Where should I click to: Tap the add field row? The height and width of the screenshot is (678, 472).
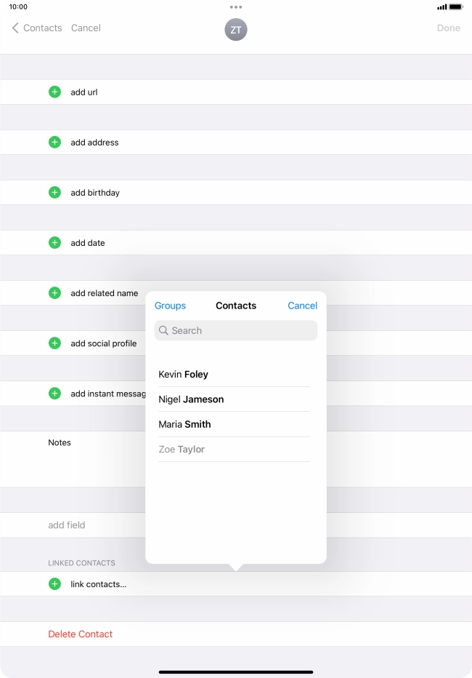(67, 525)
